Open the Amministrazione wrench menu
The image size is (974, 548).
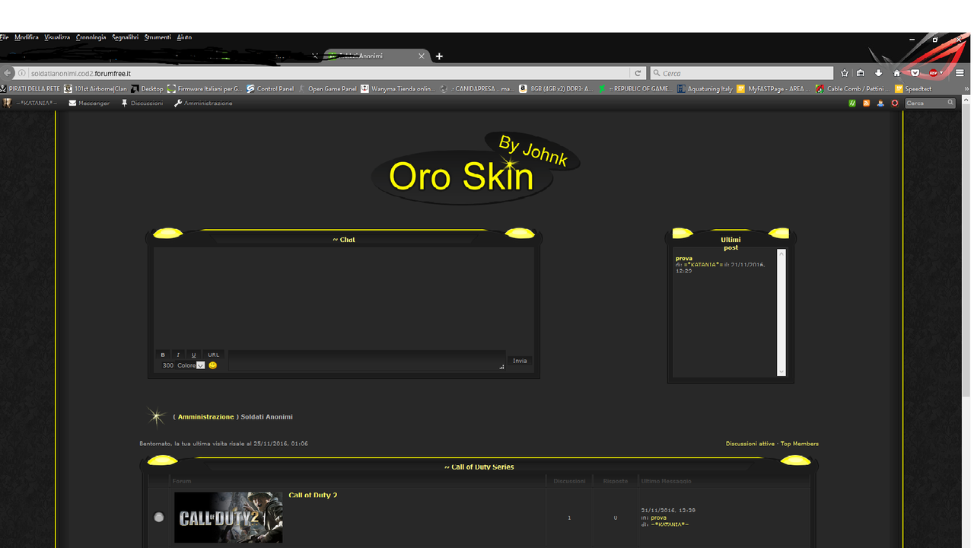203,104
